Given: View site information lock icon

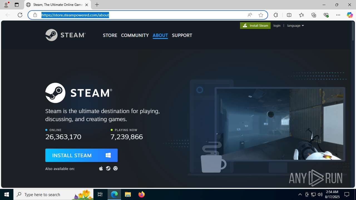Looking at the screenshot, I should coord(35,15).
